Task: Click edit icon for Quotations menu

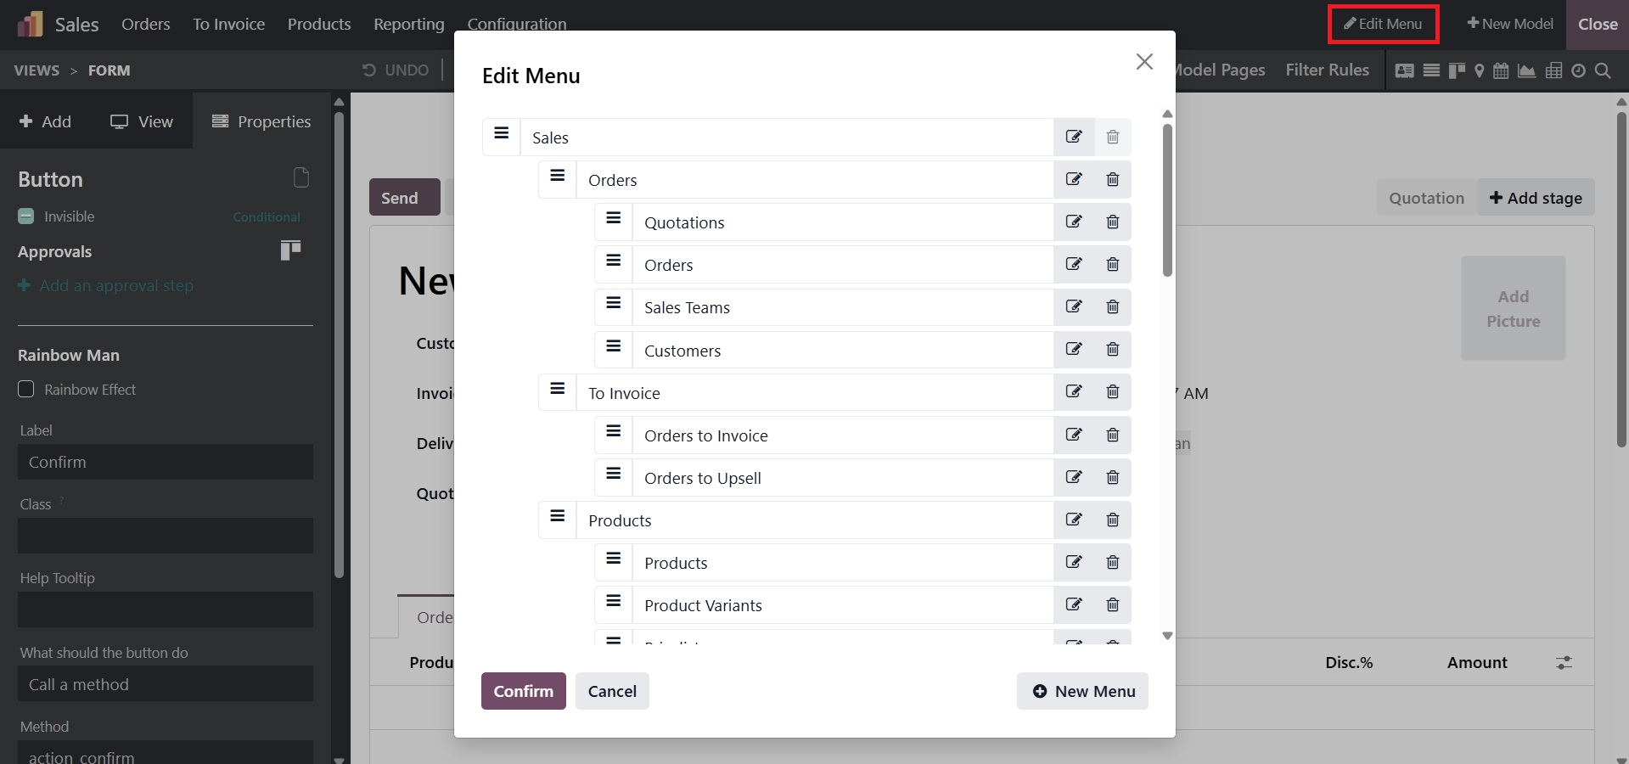Action: (1074, 222)
